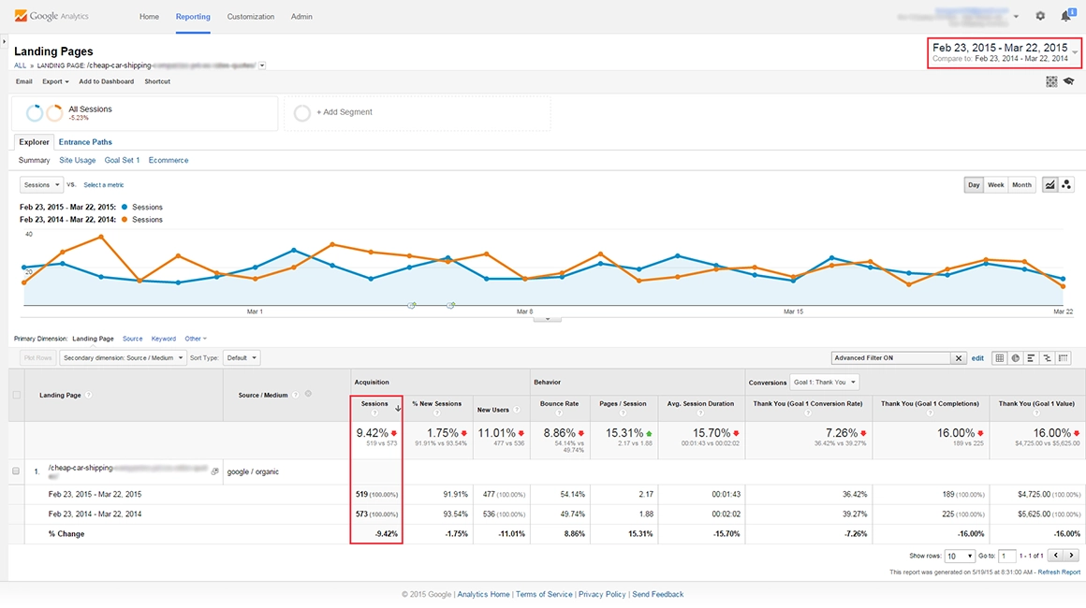Toggle the Week chart interval
1086x608 pixels.
(x=995, y=185)
